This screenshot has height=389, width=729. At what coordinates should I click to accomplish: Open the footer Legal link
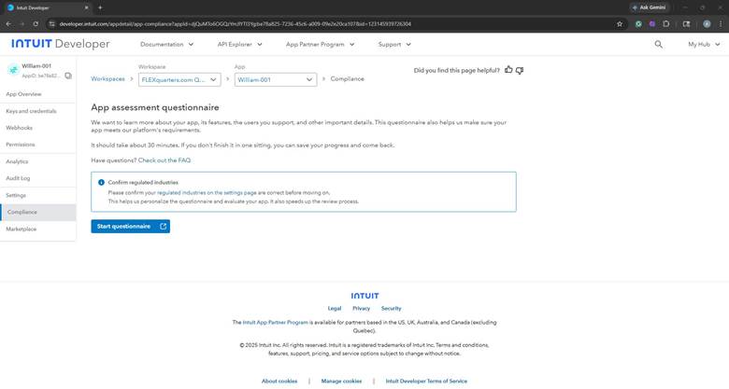point(335,308)
